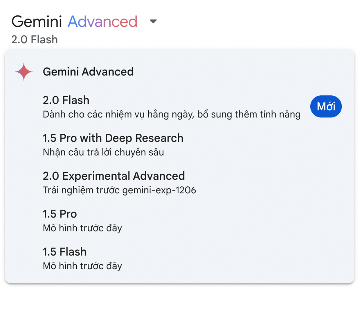Click "Mô hình trước đây" under 1.5 Flash
Image resolution: width=362 pixels, height=314 pixels.
point(82,266)
